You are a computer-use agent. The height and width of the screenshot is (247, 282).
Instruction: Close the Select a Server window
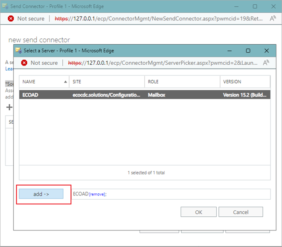267,50
